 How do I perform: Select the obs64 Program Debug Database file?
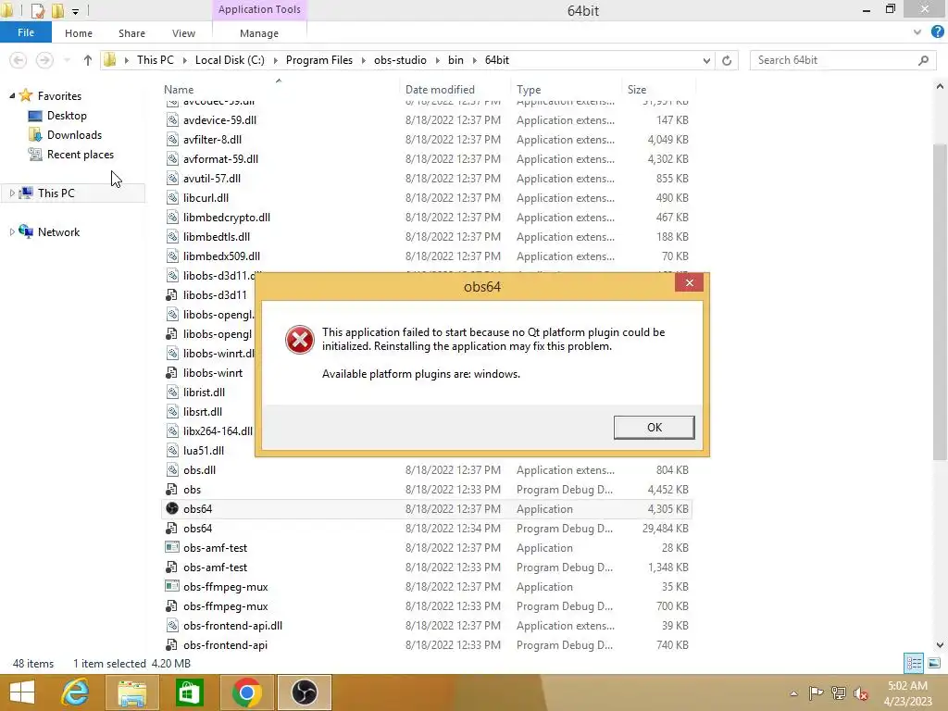[x=198, y=529]
